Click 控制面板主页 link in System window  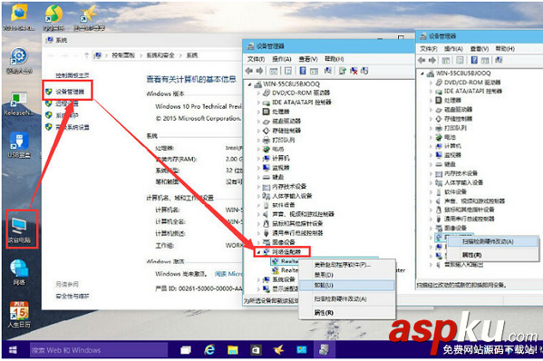pos(73,75)
